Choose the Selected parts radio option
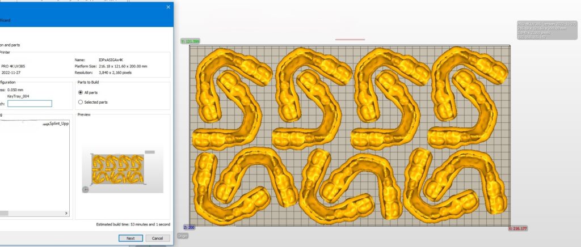 tap(80, 102)
